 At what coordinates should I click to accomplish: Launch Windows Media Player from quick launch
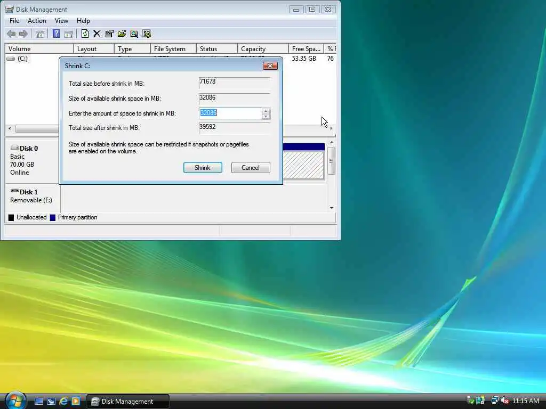coord(76,402)
